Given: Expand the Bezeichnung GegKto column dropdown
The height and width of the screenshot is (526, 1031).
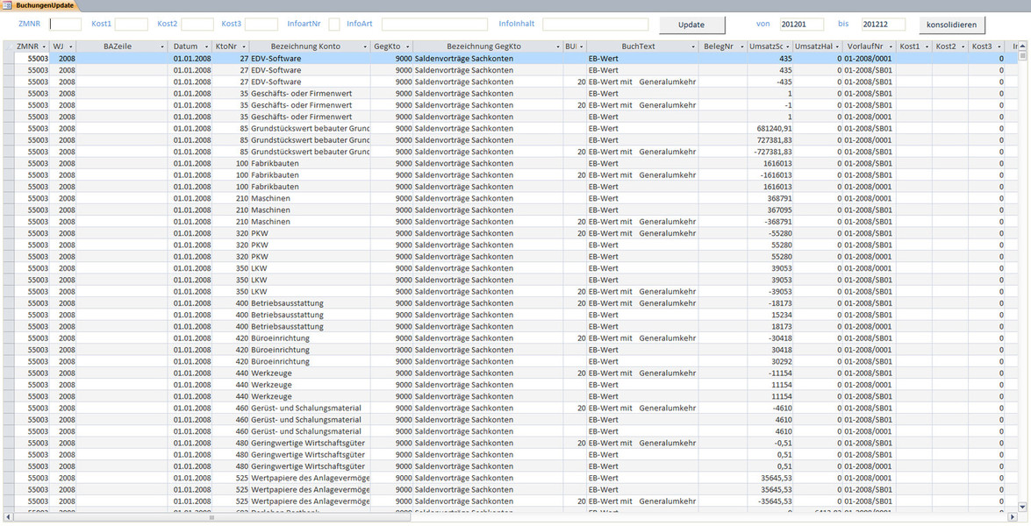Looking at the screenshot, I should tap(557, 46).
